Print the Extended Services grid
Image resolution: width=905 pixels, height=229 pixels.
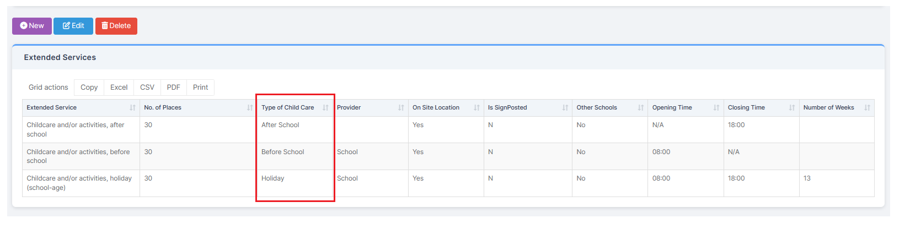click(x=200, y=88)
